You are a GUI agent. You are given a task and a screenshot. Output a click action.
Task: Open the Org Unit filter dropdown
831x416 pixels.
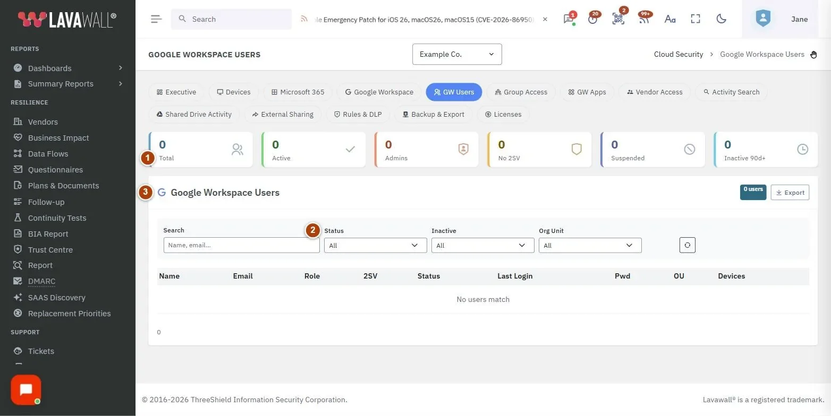(x=590, y=245)
